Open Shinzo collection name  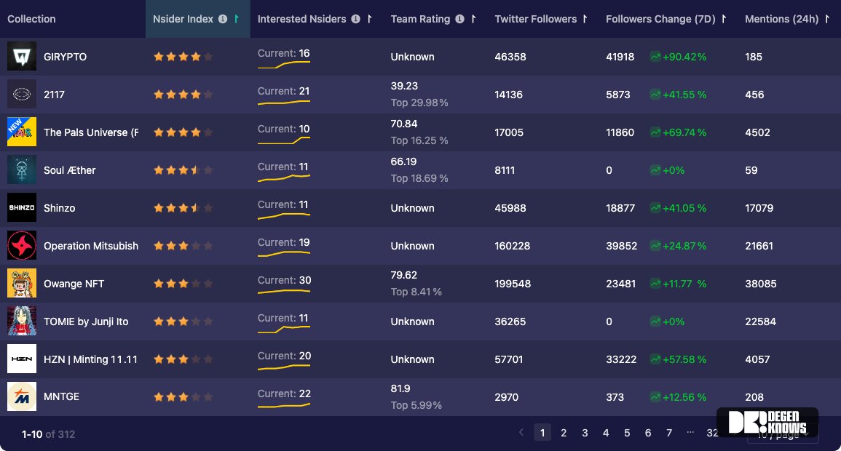[59, 208]
